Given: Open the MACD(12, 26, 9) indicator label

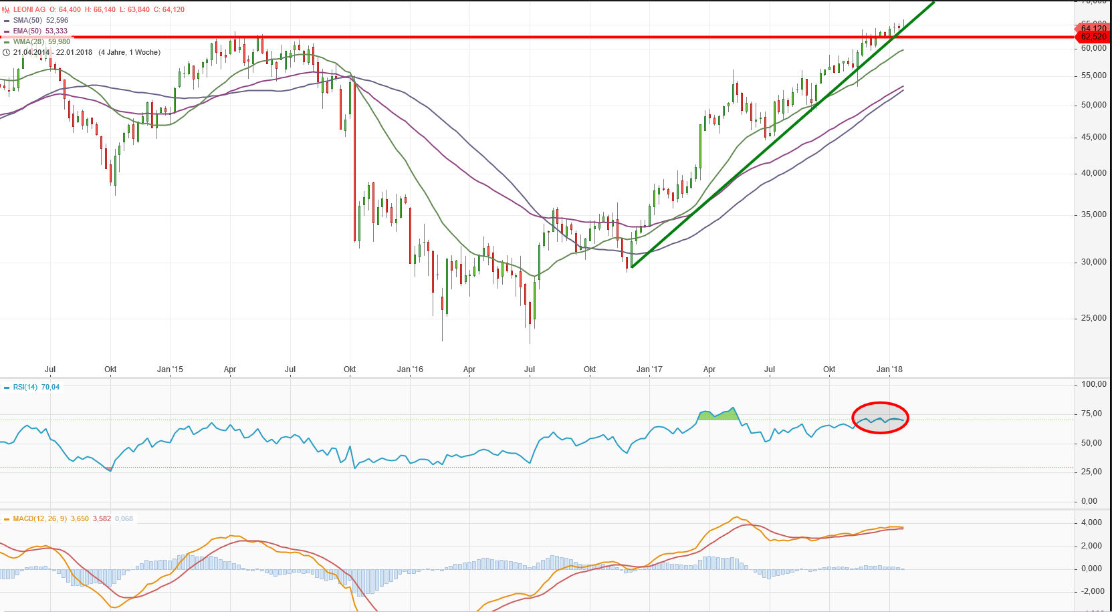Looking at the screenshot, I should (x=39, y=519).
